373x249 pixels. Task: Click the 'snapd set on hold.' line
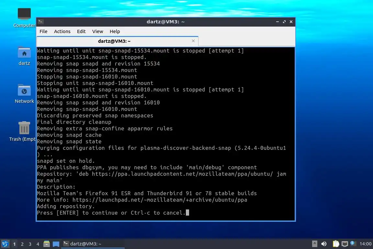tap(66, 161)
